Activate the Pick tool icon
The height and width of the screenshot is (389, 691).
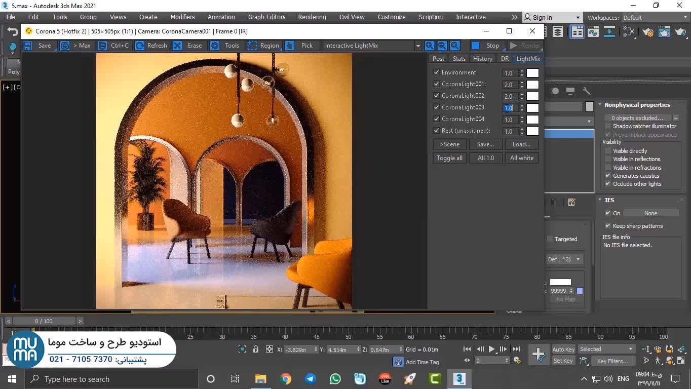click(290, 46)
